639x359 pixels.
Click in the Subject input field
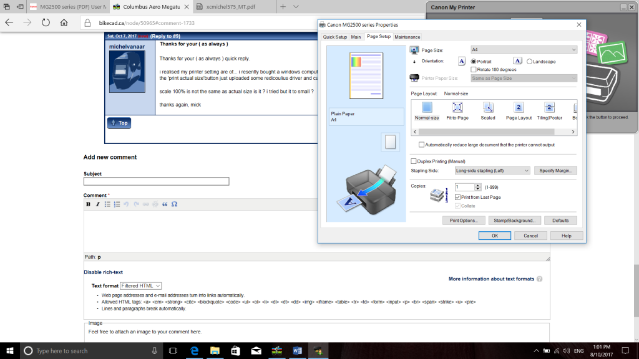coord(156,181)
